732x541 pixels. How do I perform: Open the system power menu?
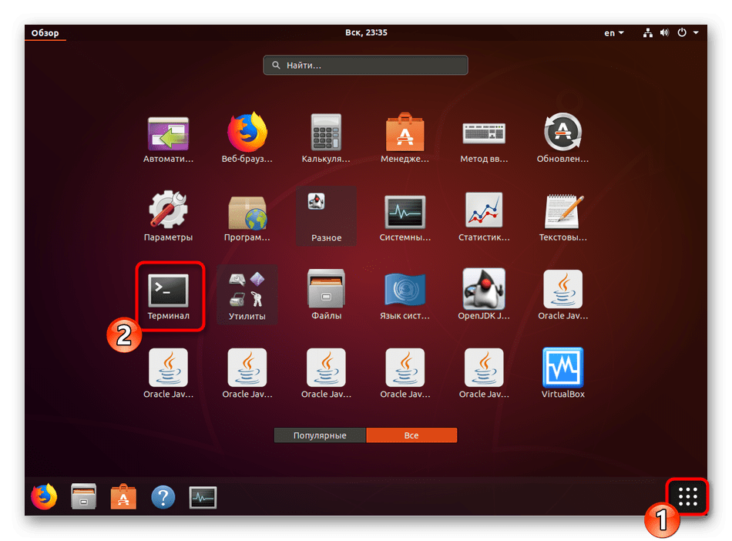(x=687, y=33)
